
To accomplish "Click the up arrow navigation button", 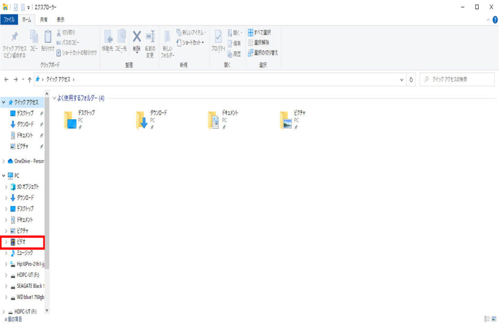I will tap(30, 79).
